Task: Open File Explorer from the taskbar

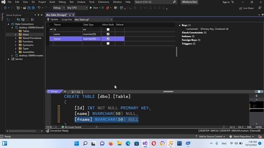Action: (x=119, y=143)
